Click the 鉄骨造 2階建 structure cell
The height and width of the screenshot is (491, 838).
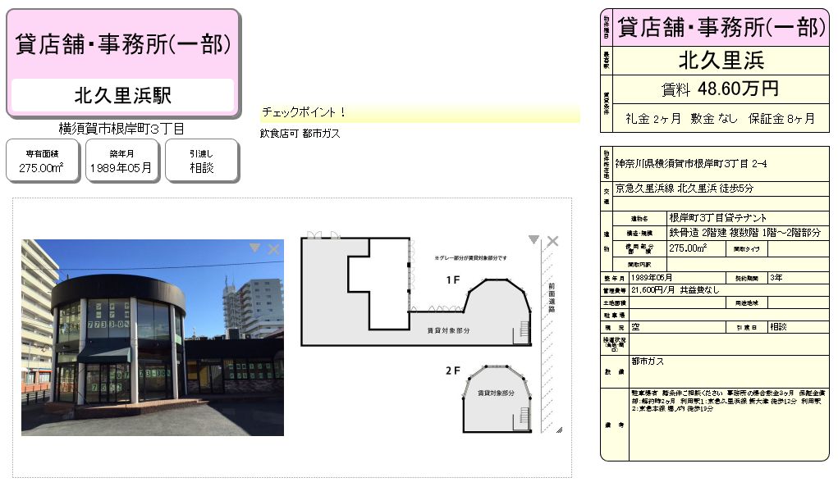[x=748, y=233]
